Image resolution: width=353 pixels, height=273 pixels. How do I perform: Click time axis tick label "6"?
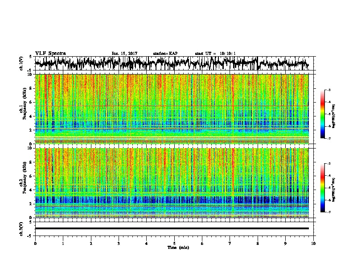click(202, 244)
